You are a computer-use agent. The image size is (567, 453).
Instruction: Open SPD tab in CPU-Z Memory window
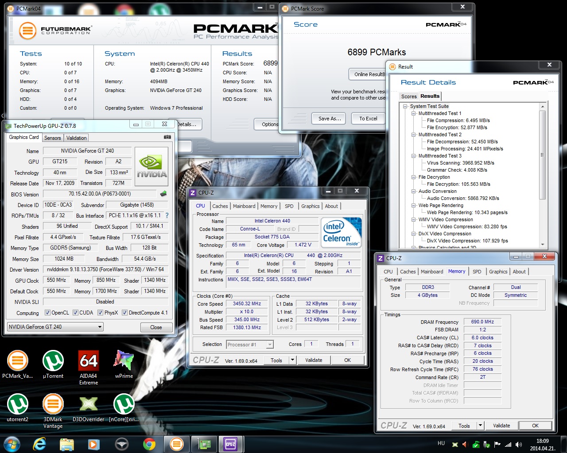tap(477, 272)
